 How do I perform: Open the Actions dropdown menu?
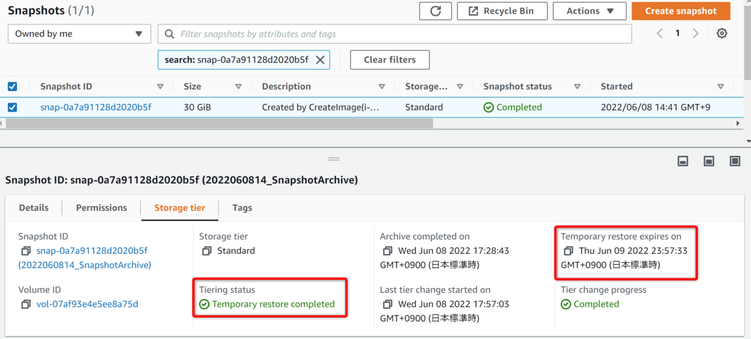tap(590, 11)
